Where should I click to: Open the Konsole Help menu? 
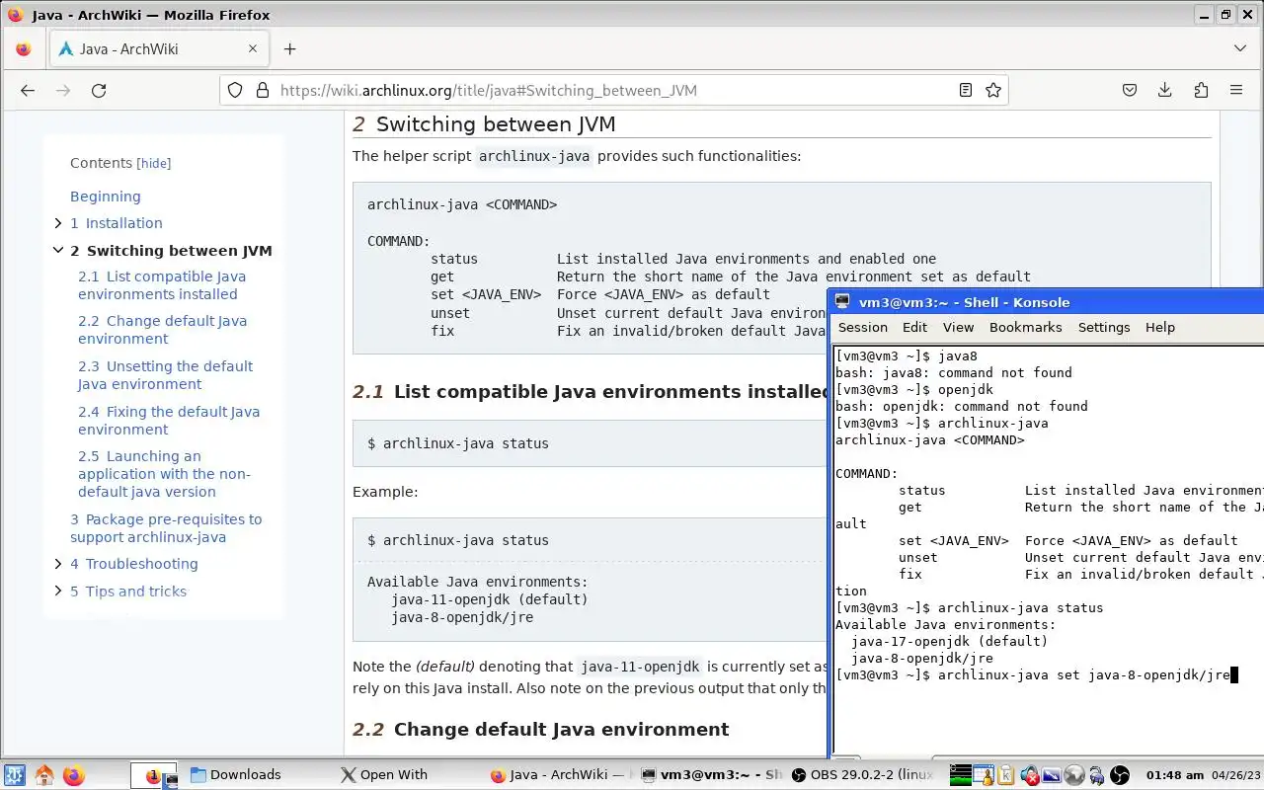pyautogui.click(x=1160, y=327)
